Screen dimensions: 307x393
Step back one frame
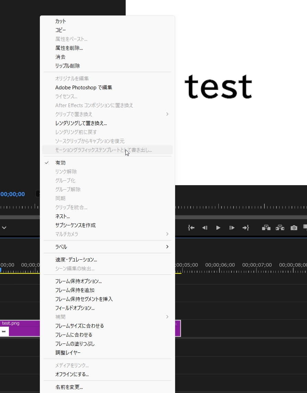pos(205,227)
